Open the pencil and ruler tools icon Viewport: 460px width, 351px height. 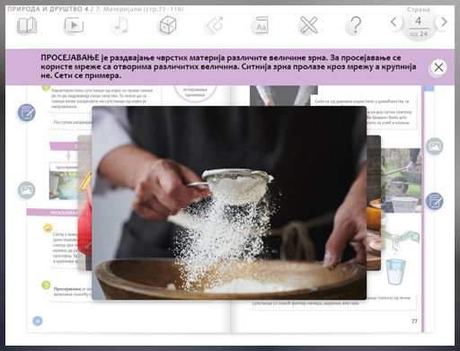pos(308,25)
